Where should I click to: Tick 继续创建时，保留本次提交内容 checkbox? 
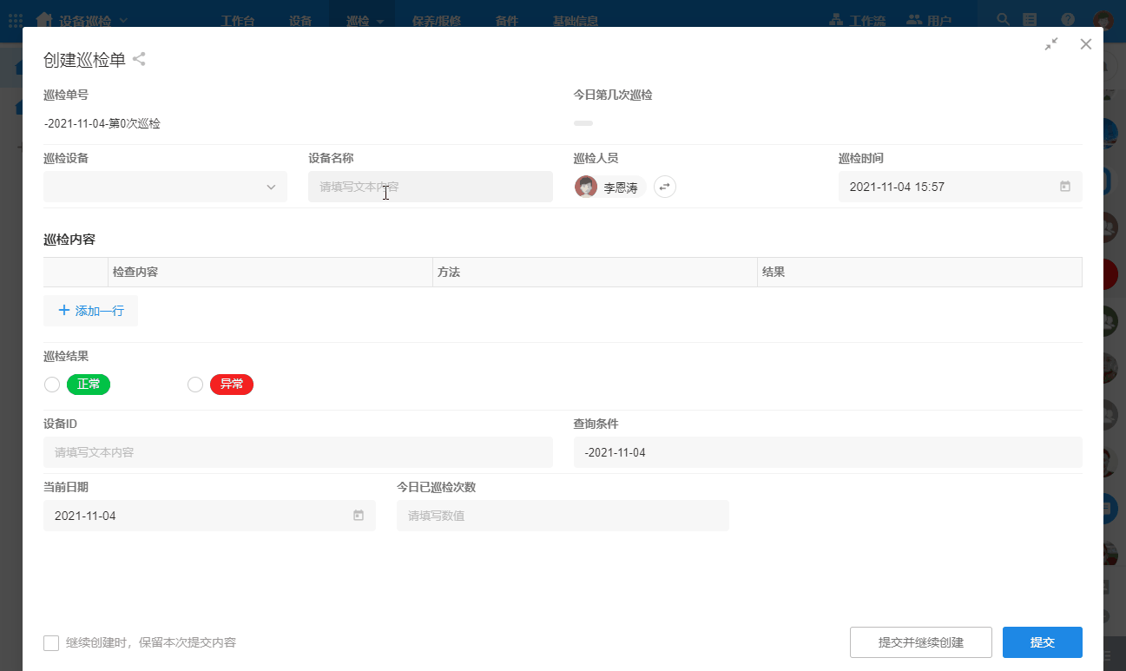(x=51, y=643)
